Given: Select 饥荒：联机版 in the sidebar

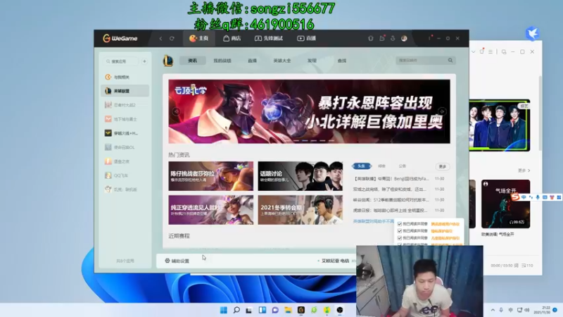Looking at the screenshot, I should pyautogui.click(x=125, y=189).
